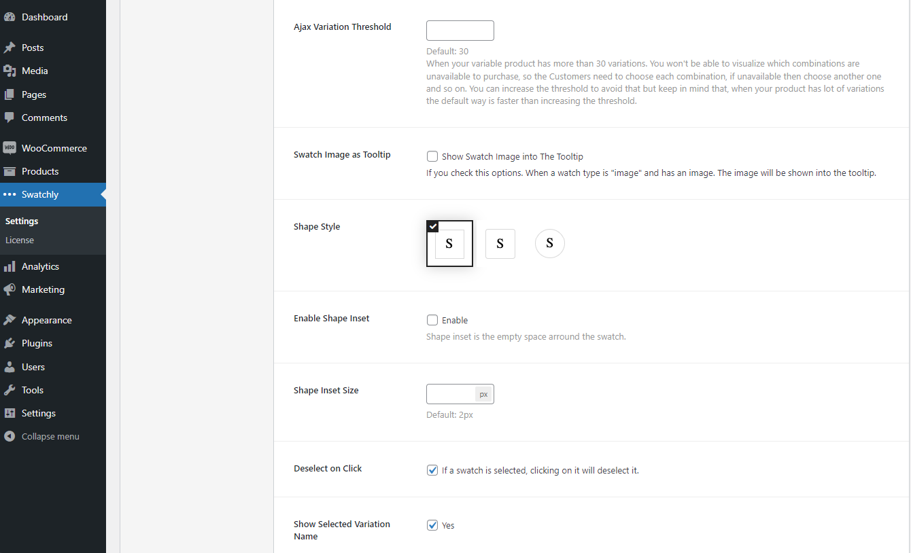Focus the Ajax Variation Threshold field
The height and width of the screenshot is (553, 911).
(460, 31)
